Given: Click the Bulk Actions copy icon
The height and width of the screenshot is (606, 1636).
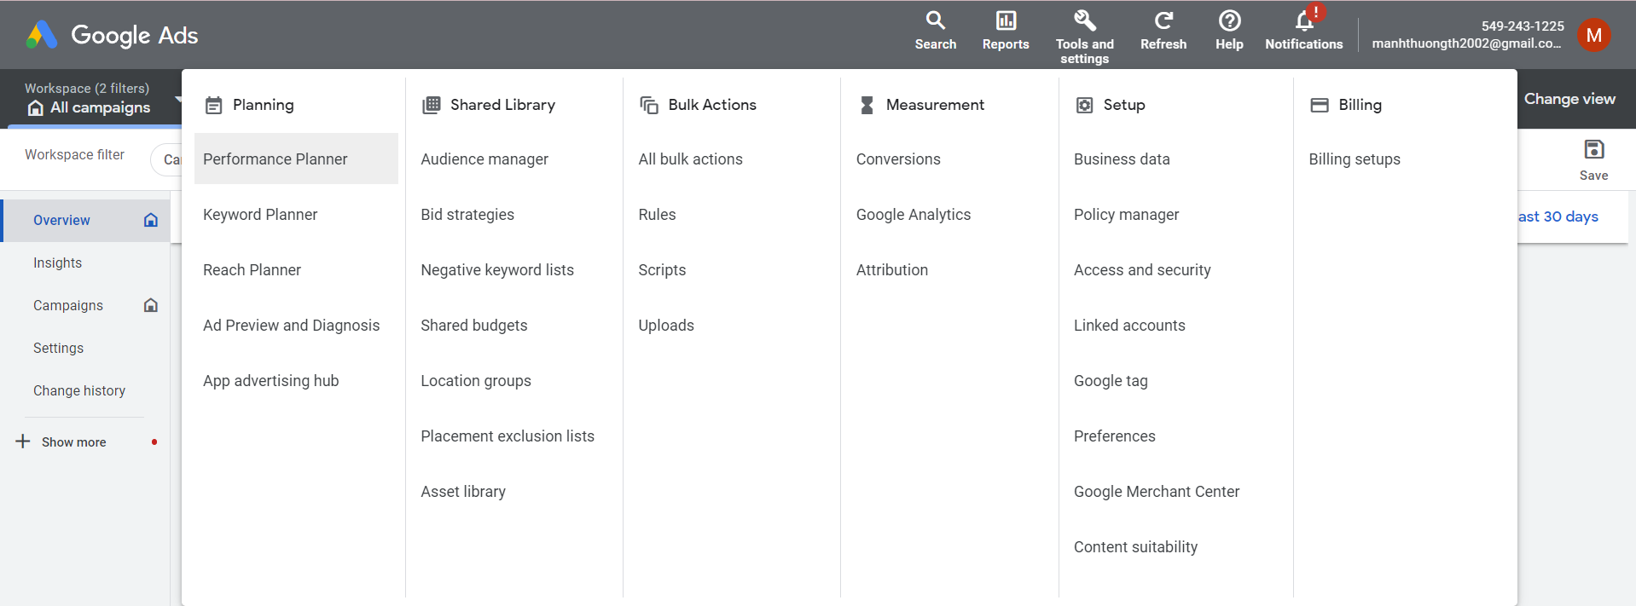Looking at the screenshot, I should tap(649, 105).
